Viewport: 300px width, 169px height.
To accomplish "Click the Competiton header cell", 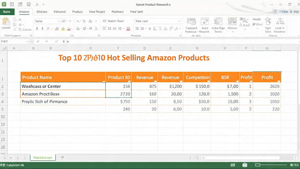I will coord(197,77).
